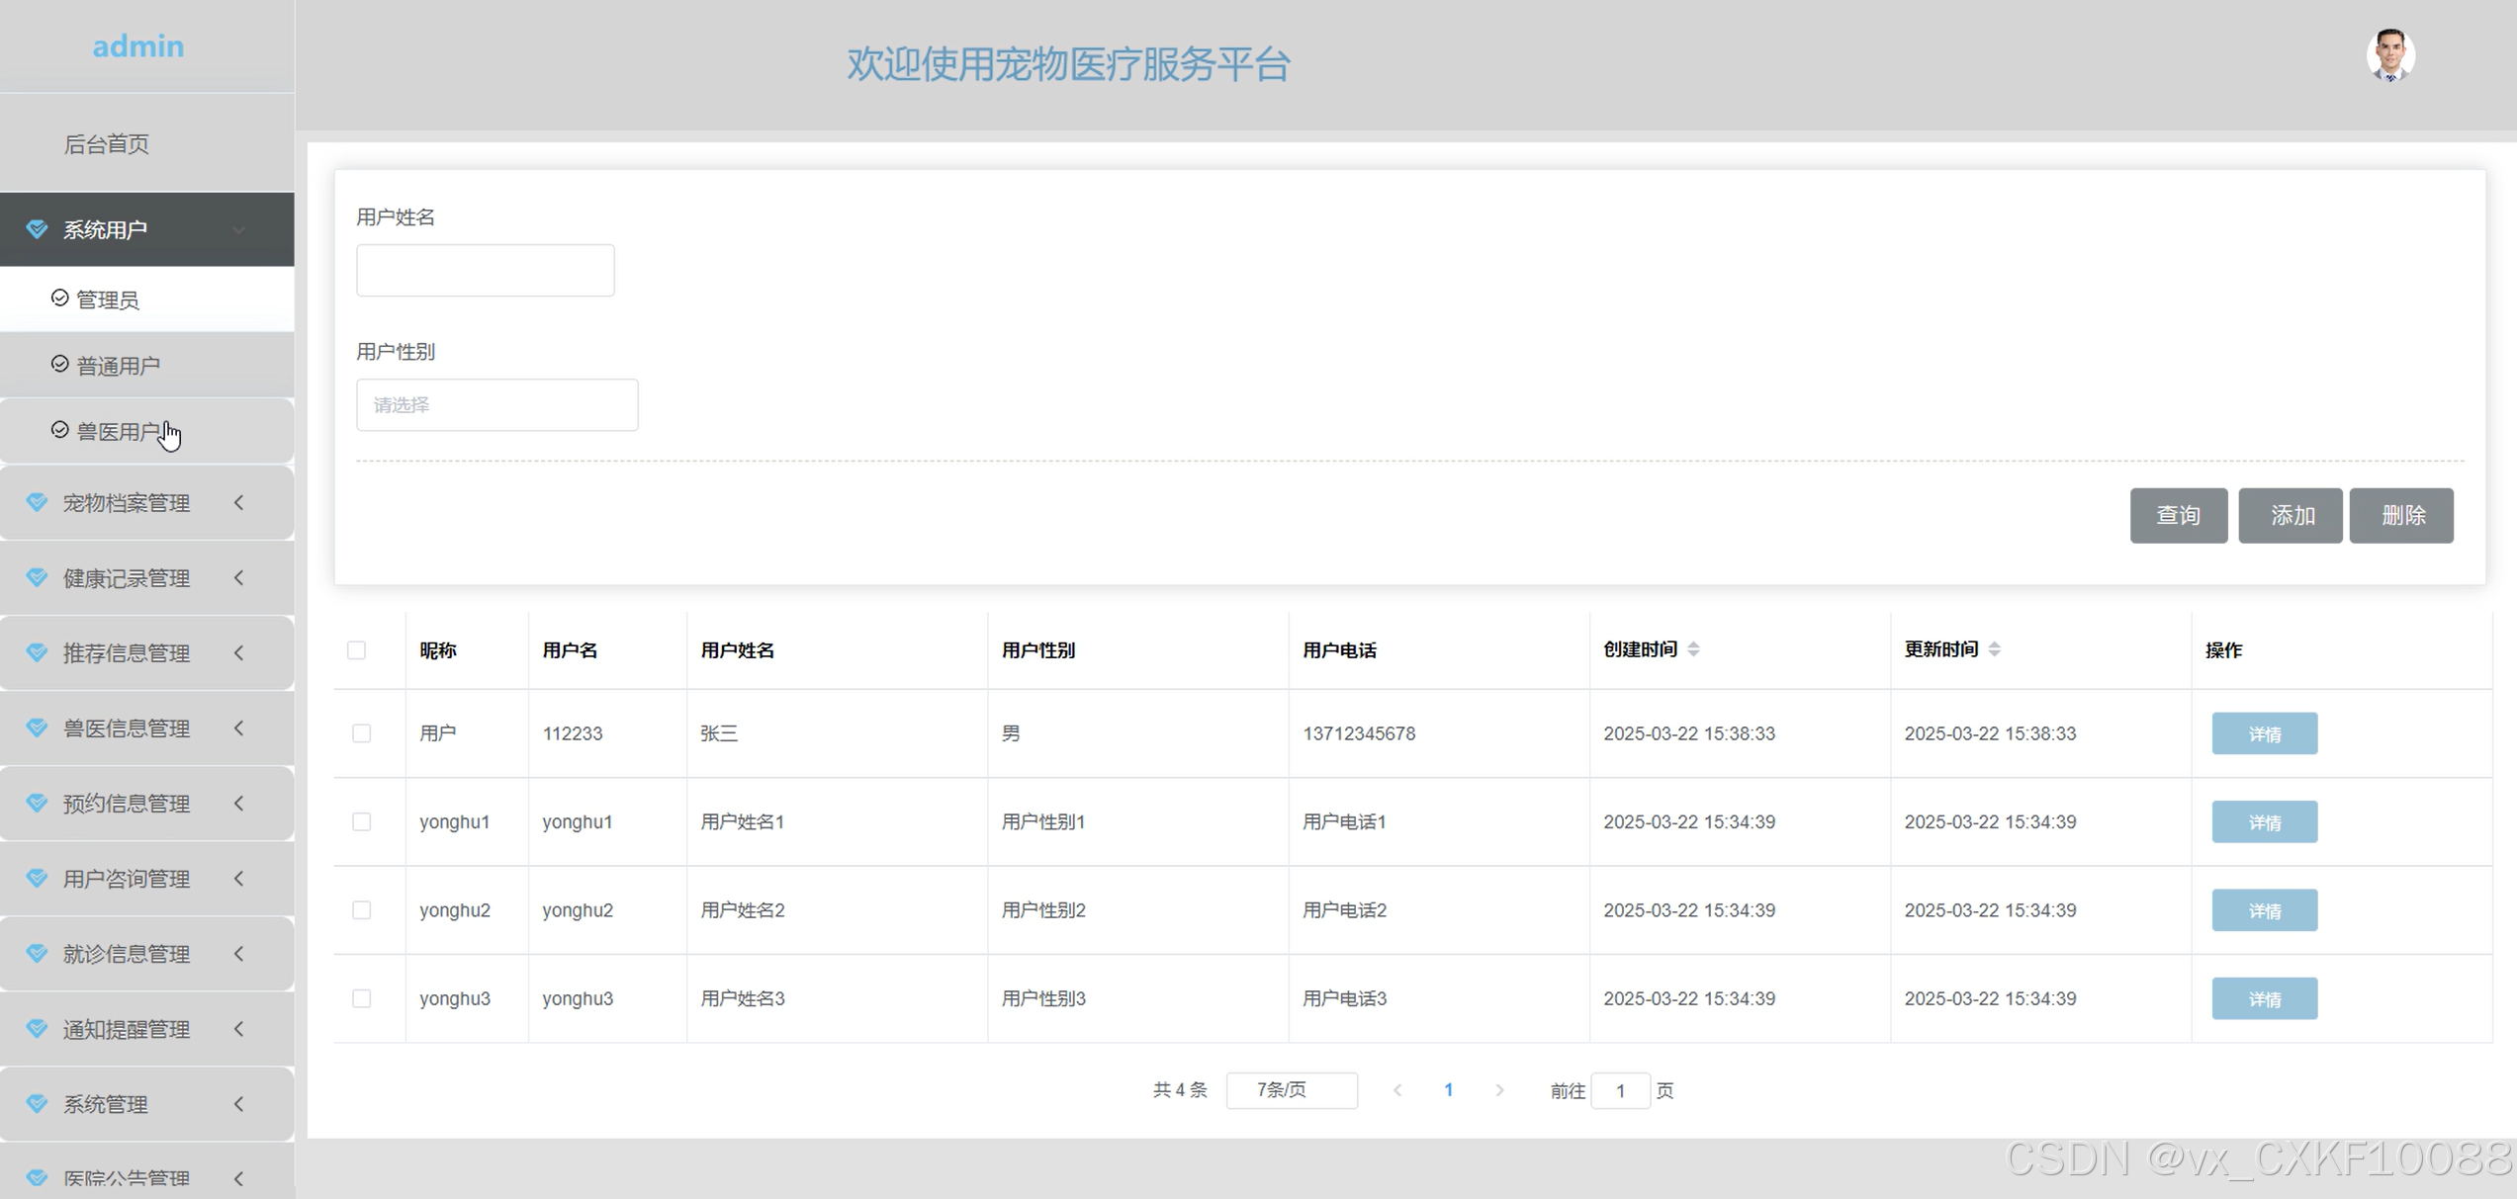The height and width of the screenshot is (1199, 2517).
Task: Go to 后台首页 in sidebar
Action: (107, 144)
